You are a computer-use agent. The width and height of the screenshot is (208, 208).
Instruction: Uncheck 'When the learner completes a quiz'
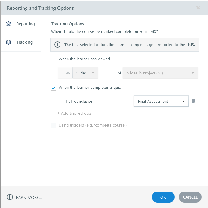coord(53,88)
